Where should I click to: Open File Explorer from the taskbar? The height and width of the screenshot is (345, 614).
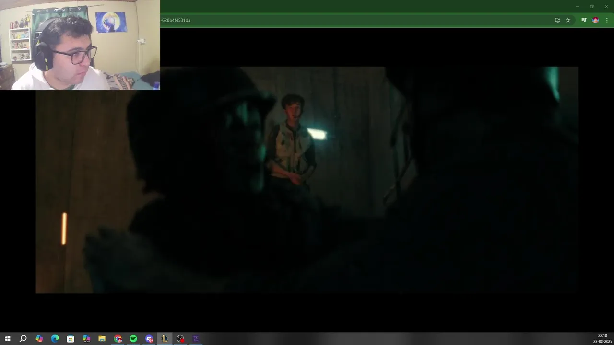[x=102, y=339]
